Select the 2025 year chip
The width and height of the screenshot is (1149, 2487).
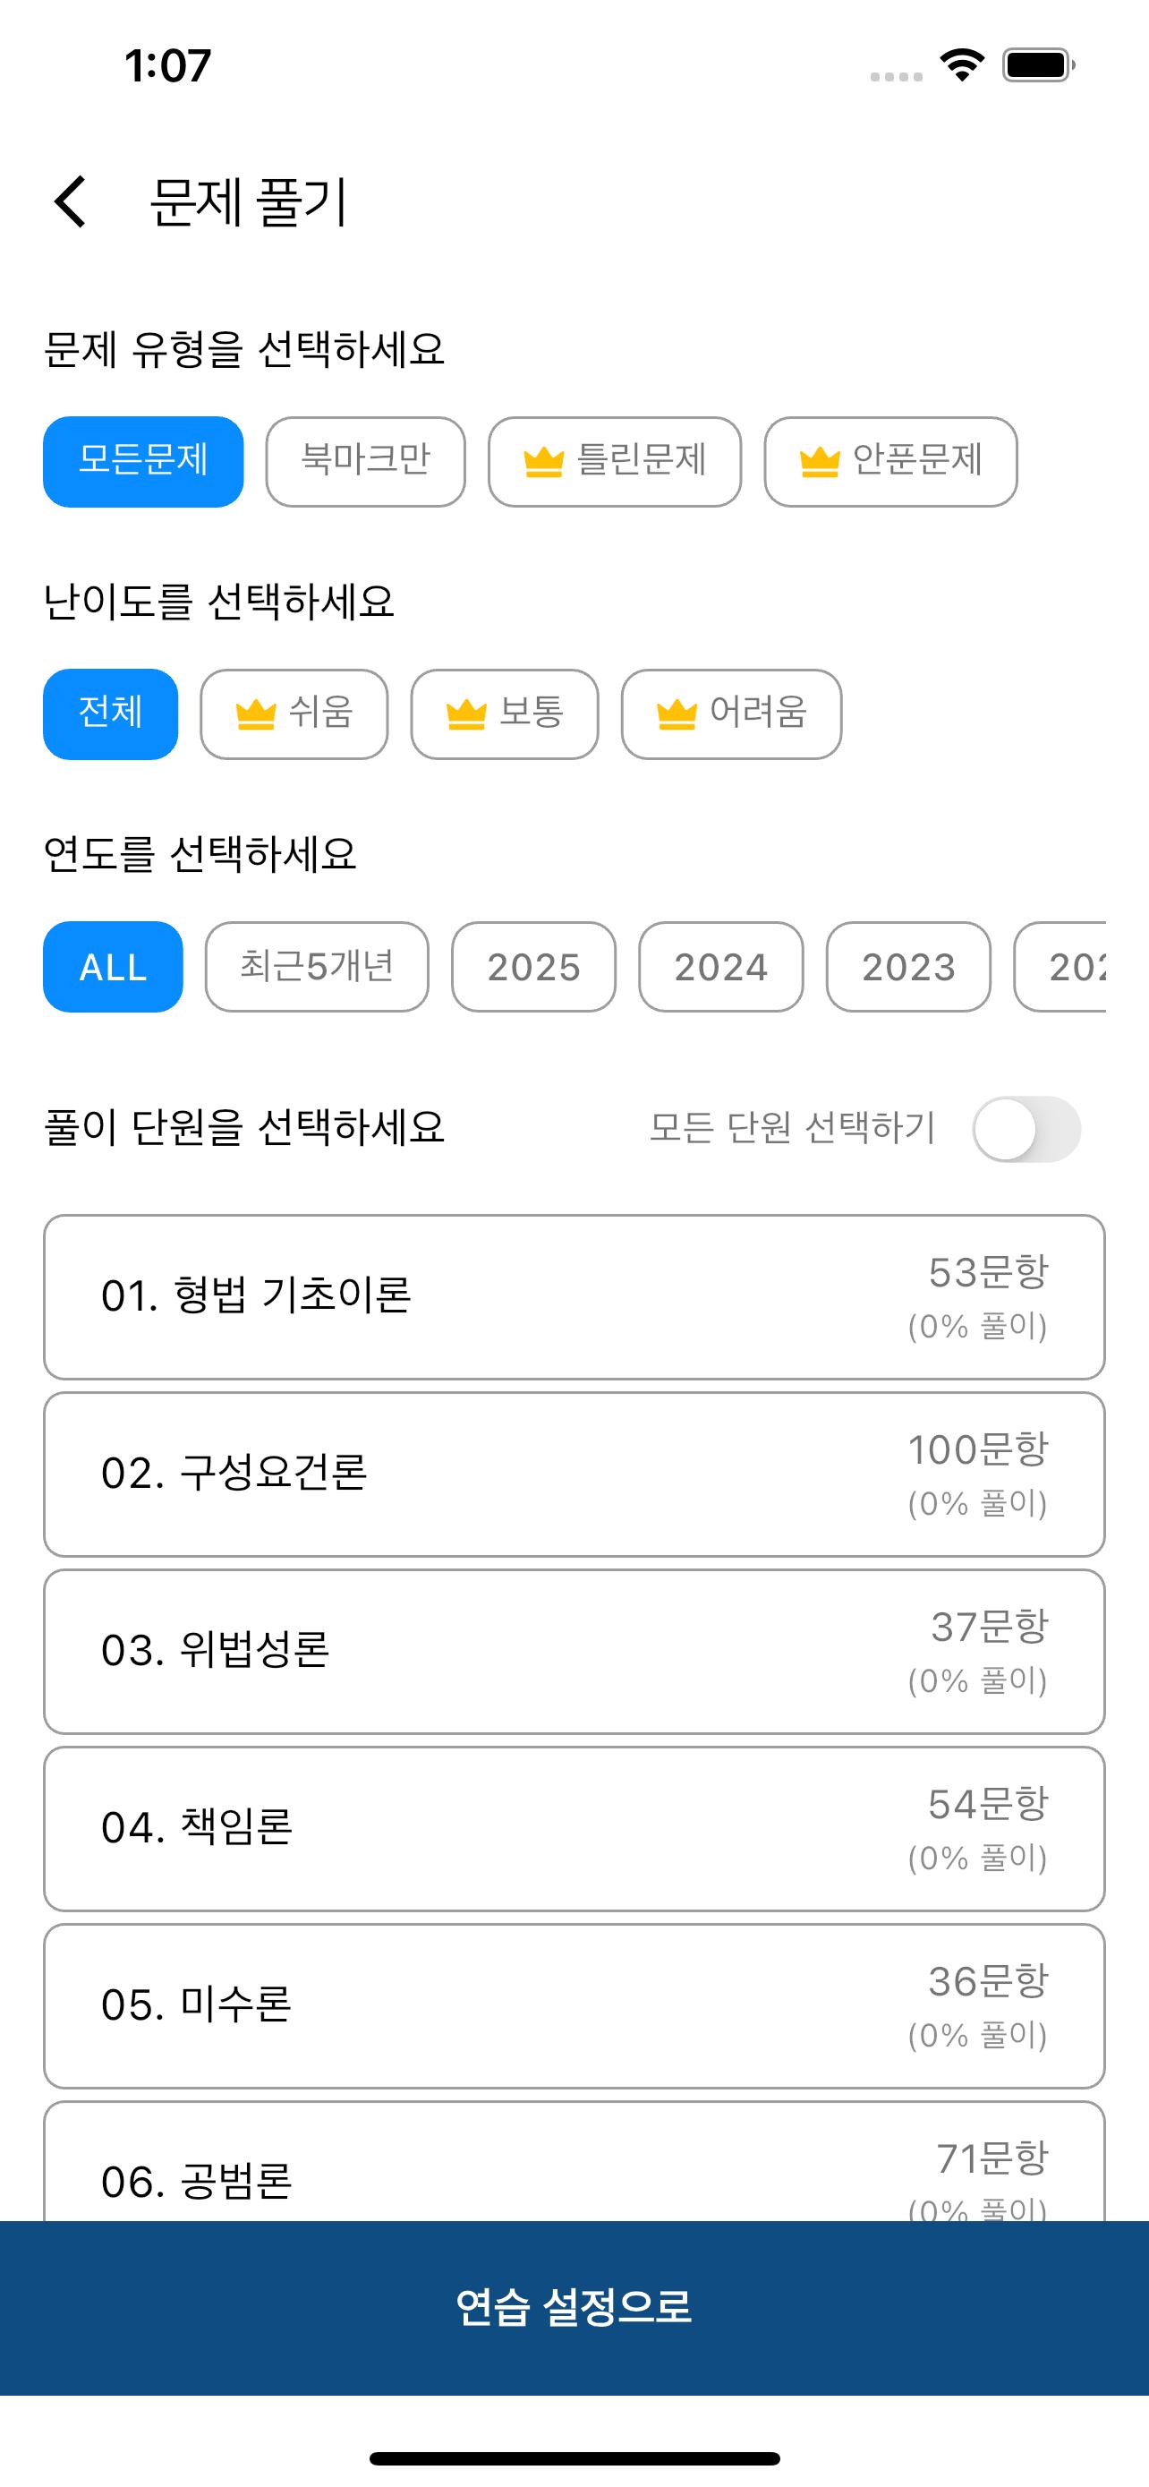[533, 966]
